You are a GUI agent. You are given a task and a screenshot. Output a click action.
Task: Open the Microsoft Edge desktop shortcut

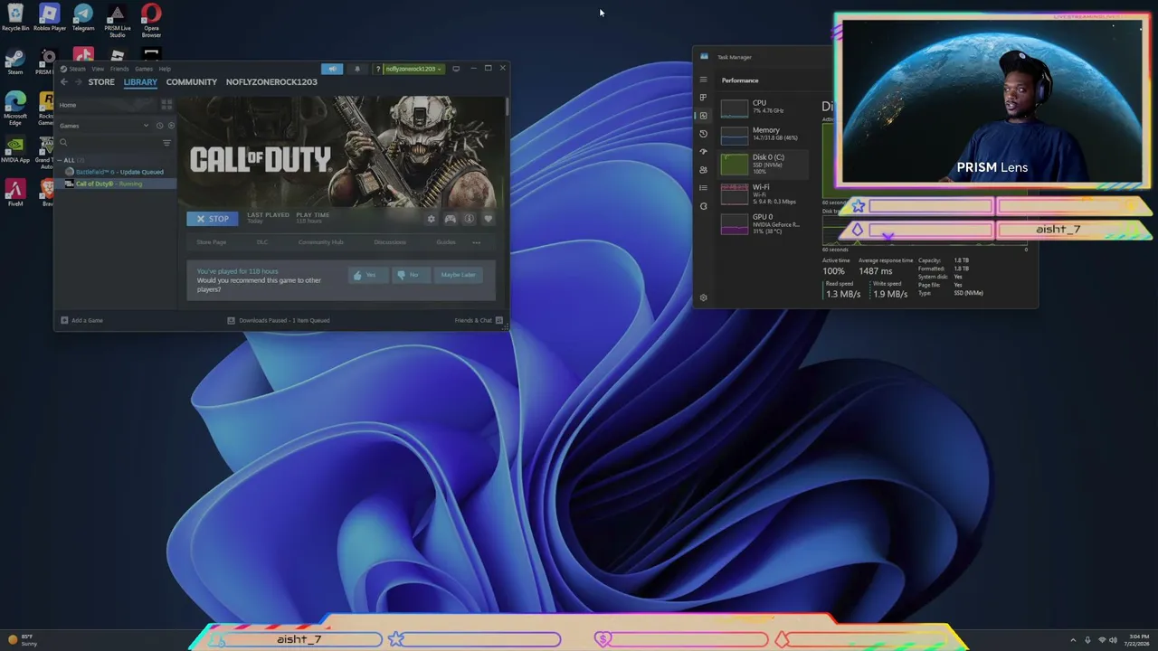coord(15,108)
